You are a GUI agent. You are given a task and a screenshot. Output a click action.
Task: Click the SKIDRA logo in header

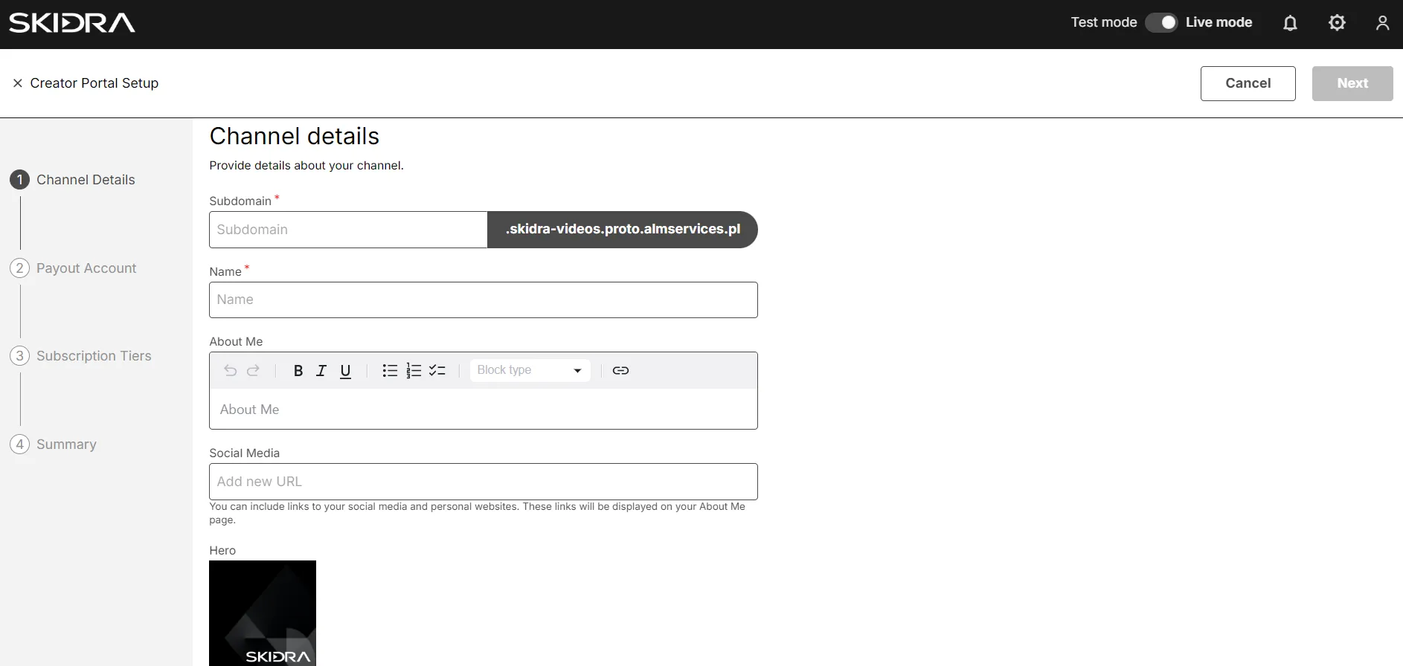(x=72, y=23)
